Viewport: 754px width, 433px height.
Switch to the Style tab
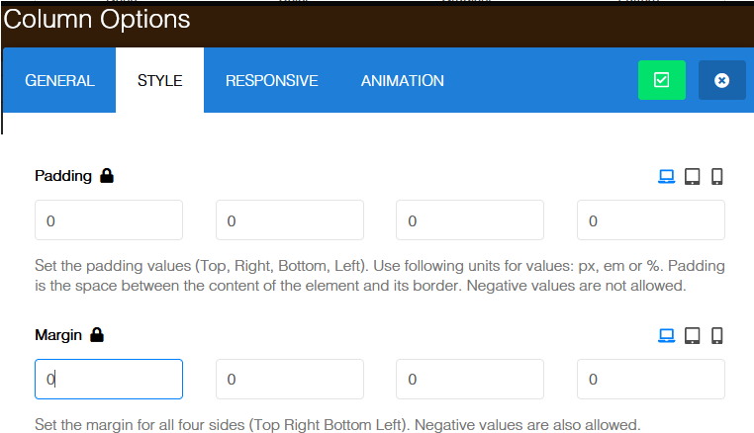coord(159,81)
